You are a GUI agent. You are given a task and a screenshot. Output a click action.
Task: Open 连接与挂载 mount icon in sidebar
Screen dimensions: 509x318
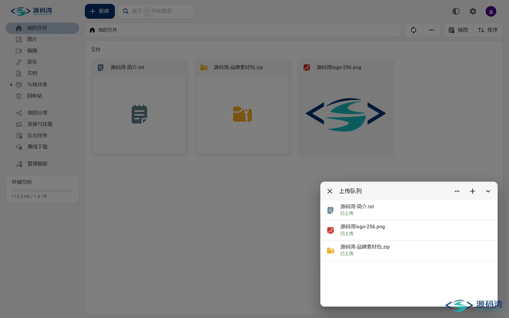point(19,124)
